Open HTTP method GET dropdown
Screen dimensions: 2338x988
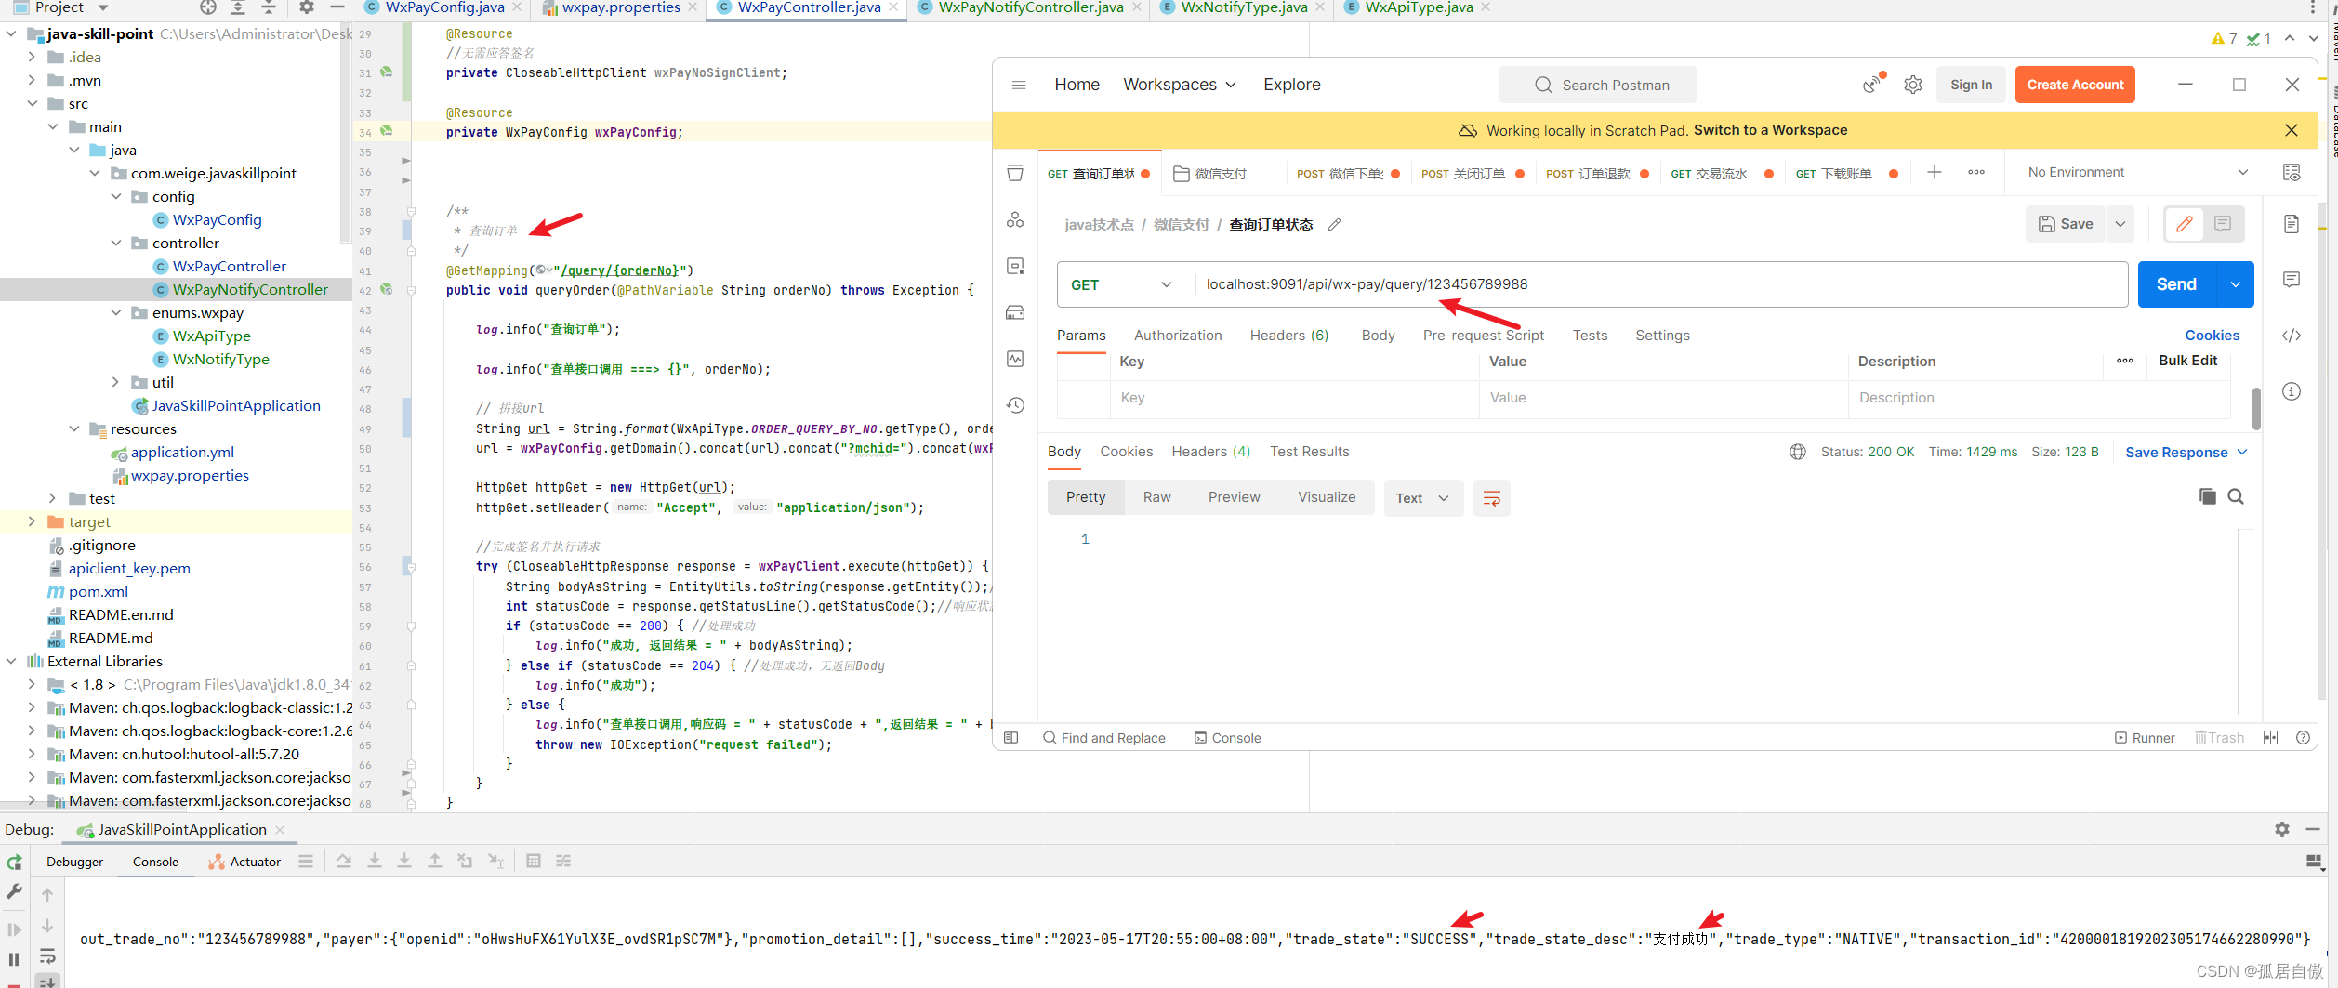[1122, 285]
